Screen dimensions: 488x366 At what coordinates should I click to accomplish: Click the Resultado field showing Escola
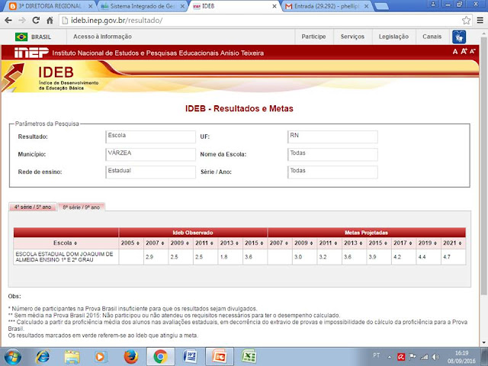[151, 136]
